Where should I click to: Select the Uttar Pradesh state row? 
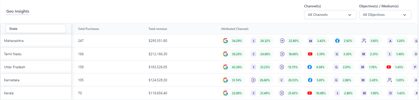coord(36,67)
